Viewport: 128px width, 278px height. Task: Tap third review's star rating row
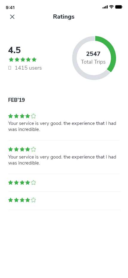pos(22,183)
